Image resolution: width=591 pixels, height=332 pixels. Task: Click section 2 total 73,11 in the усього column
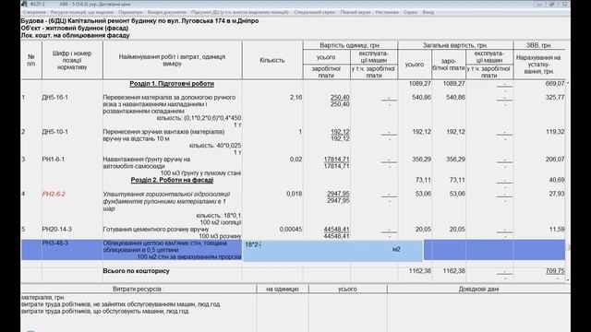tap(423, 180)
